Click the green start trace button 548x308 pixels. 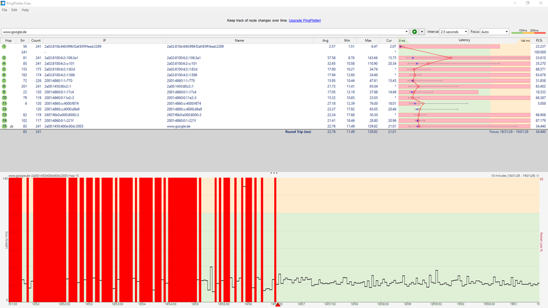coord(414,32)
